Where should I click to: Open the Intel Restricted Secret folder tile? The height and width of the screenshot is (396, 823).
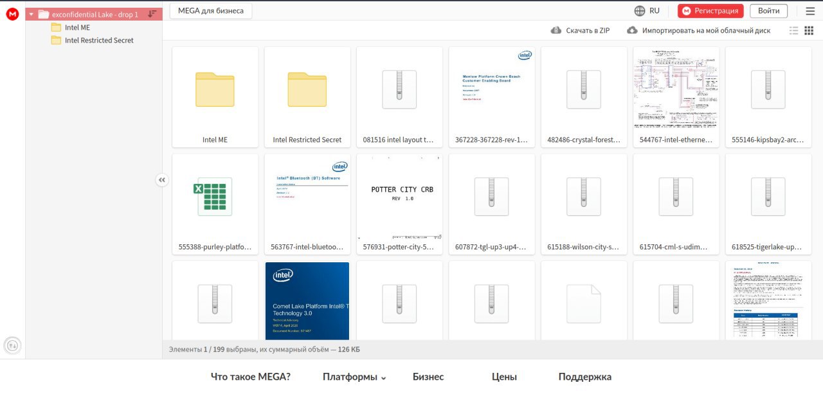click(x=307, y=97)
